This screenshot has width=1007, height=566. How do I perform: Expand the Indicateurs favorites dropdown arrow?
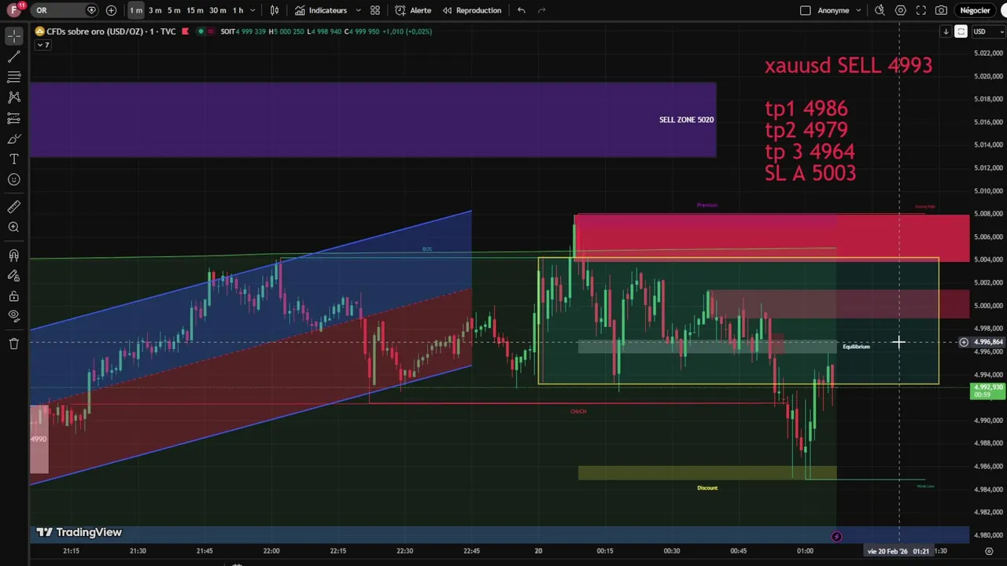coord(359,10)
